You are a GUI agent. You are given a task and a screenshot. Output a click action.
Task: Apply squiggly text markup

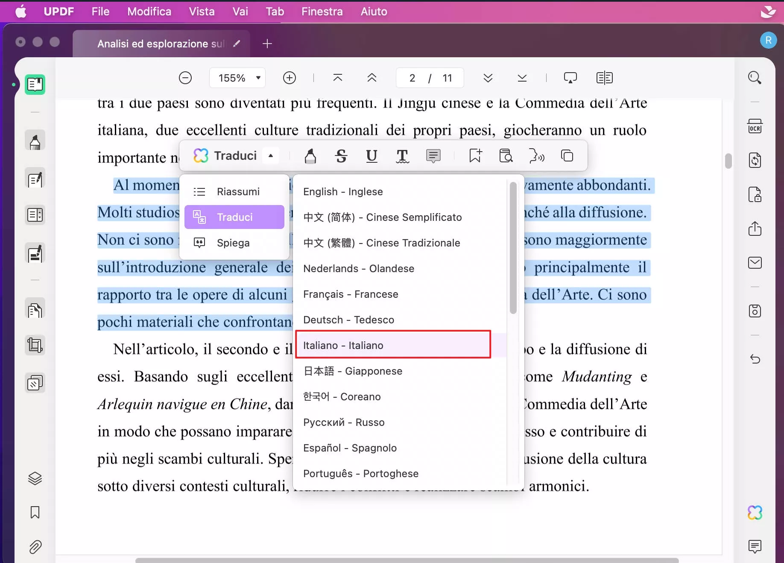pos(402,156)
